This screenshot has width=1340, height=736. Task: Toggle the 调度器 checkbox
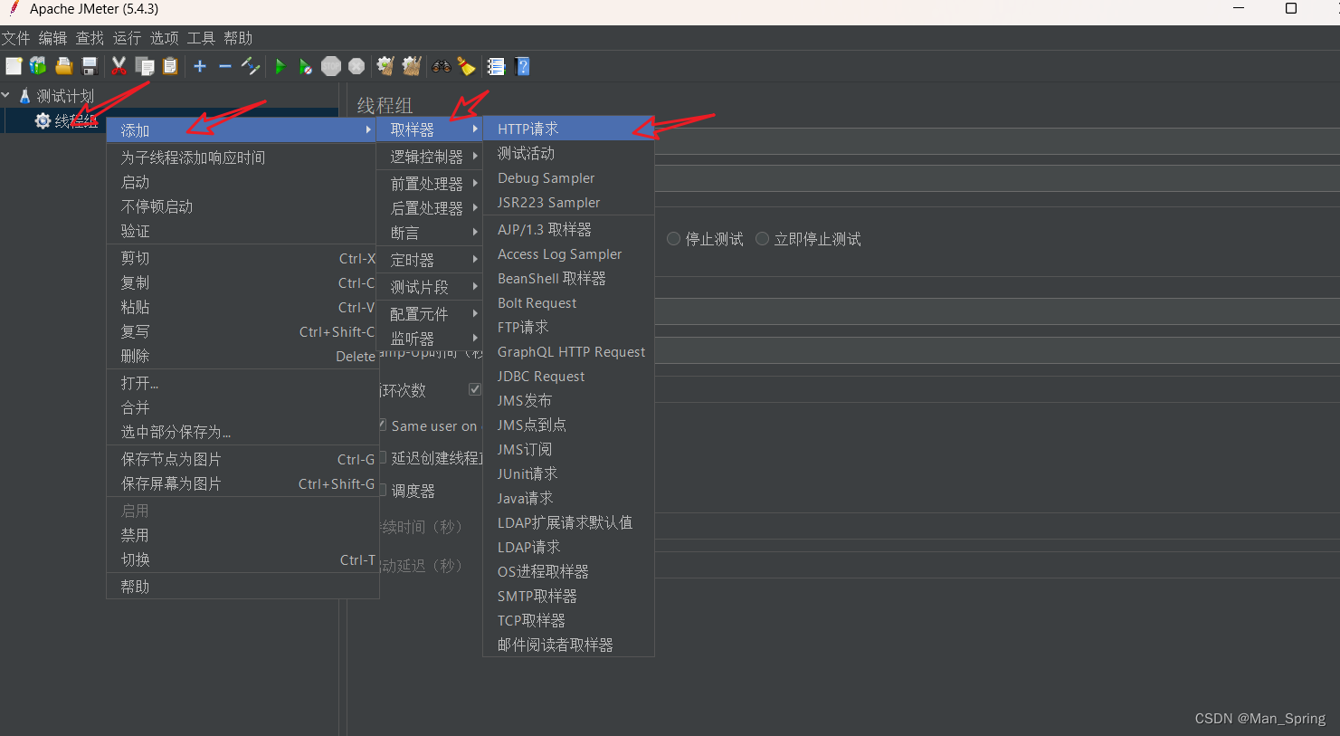coord(383,490)
